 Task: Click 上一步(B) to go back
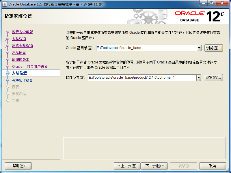[x=127, y=166]
